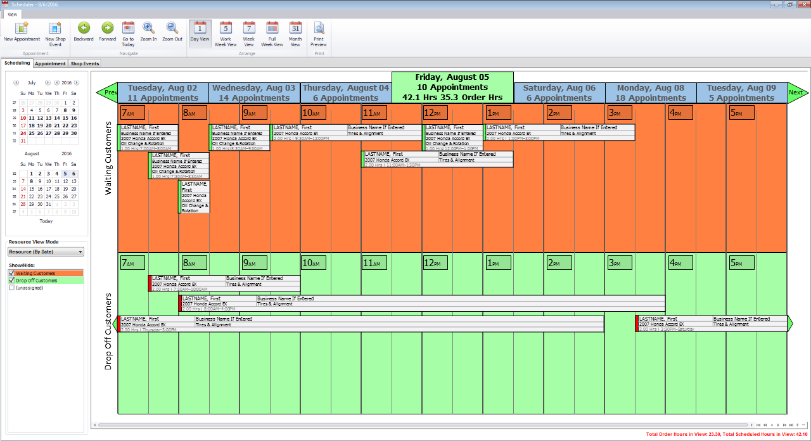This screenshot has height=441, width=811.
Task: Open the Resource View Mode dropdown
Action: pos(46,252)
